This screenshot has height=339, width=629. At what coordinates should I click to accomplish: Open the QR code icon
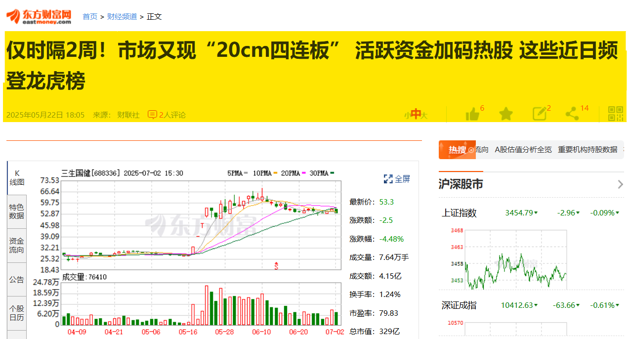[x=615, y=114]
